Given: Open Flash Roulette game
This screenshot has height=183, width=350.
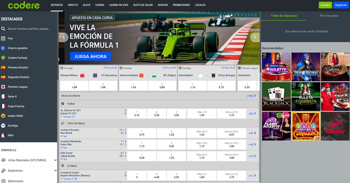Looking at the screenshot, I should click(x=276, y=126).
